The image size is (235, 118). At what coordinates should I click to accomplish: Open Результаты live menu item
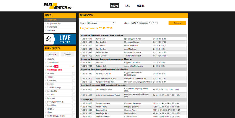(54, 23)
